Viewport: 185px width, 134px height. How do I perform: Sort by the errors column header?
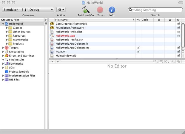pyautogui.click(x=159, y=20)
